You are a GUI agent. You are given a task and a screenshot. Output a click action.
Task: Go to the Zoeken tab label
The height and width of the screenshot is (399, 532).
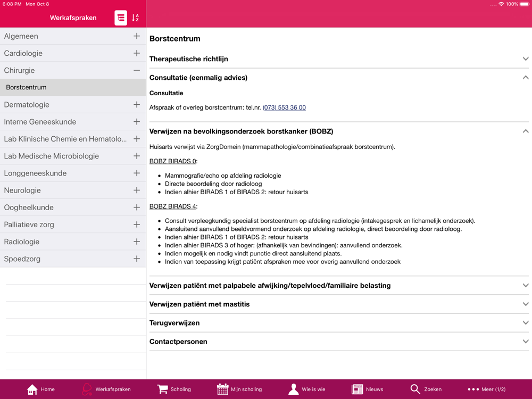pos(433,389)
